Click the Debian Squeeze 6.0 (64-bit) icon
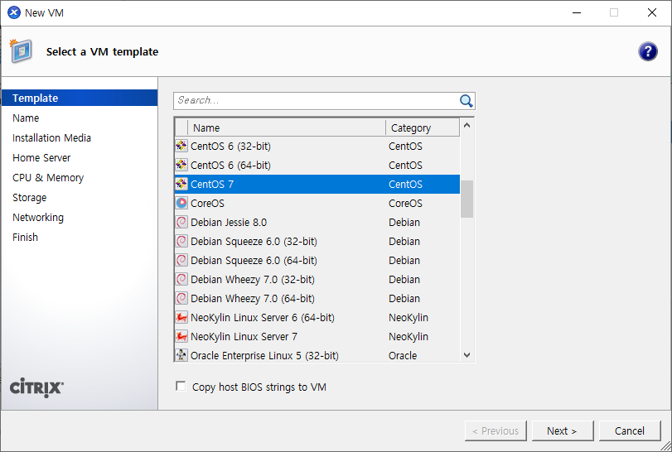Viewport: 672px width, 452px height. [x=181, y=260]
